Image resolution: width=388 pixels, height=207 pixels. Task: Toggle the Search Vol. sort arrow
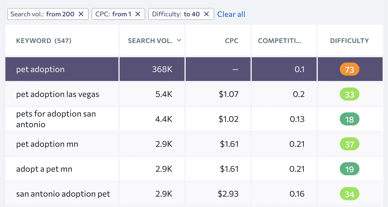coord(179,40)
